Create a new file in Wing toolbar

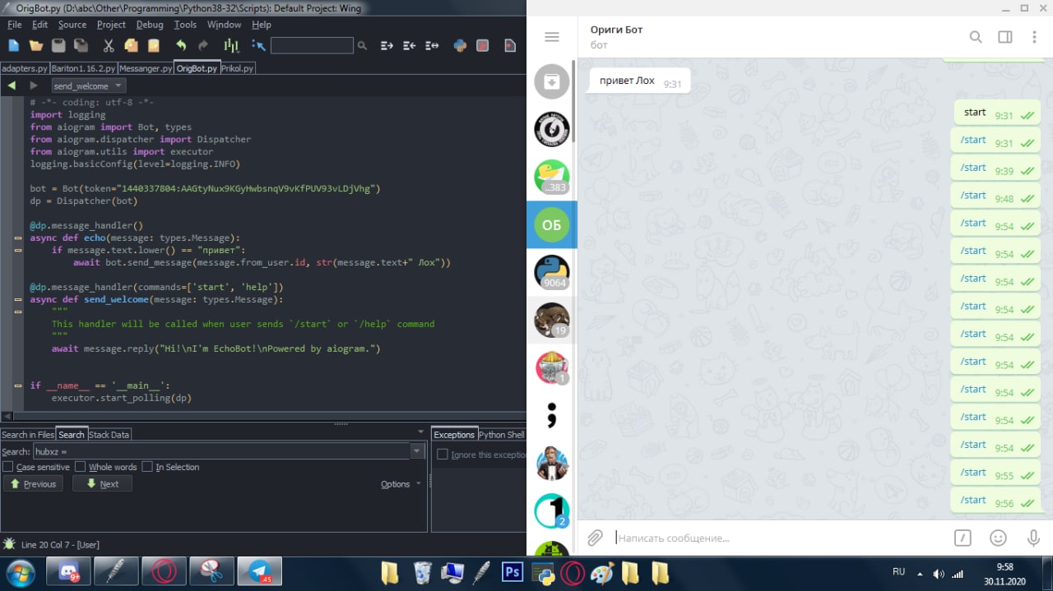pos(14,46)
